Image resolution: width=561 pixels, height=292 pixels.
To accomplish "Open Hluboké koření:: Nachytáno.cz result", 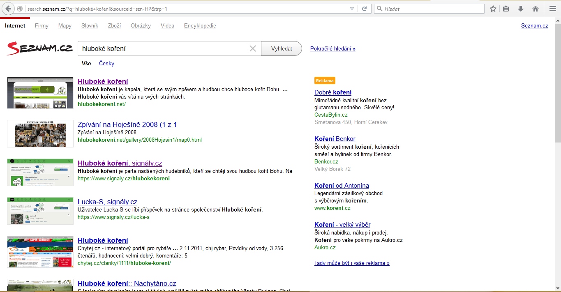I will tap(127, 283).
